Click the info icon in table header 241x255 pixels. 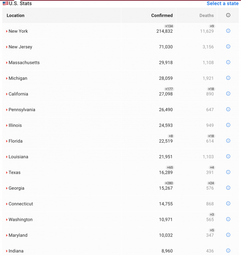click(x=228, y=15)
